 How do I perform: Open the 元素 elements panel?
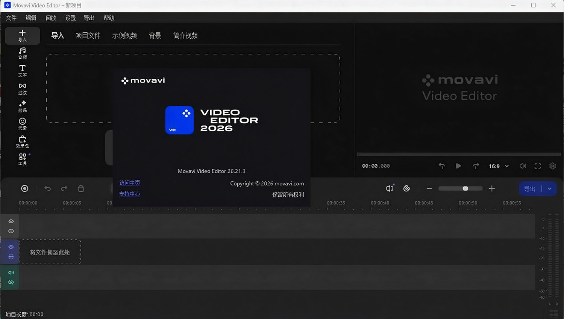tap(23, 124)
